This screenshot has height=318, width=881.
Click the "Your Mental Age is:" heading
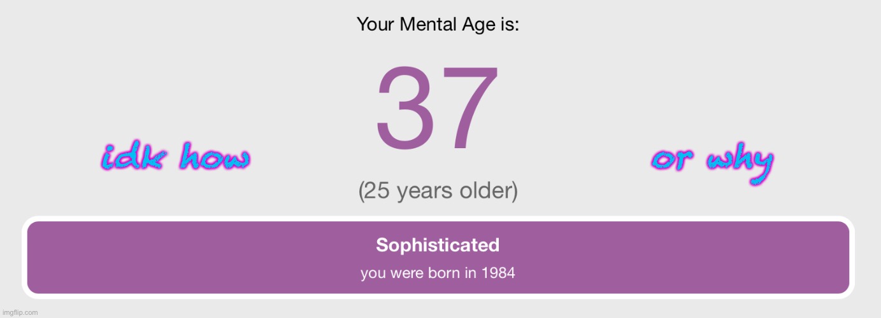click(x=438, y=25)
